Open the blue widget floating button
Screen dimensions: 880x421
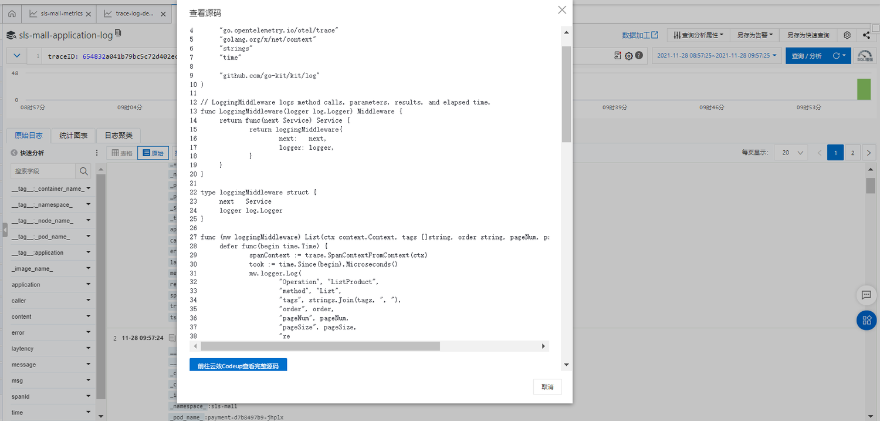click(867, 320)
